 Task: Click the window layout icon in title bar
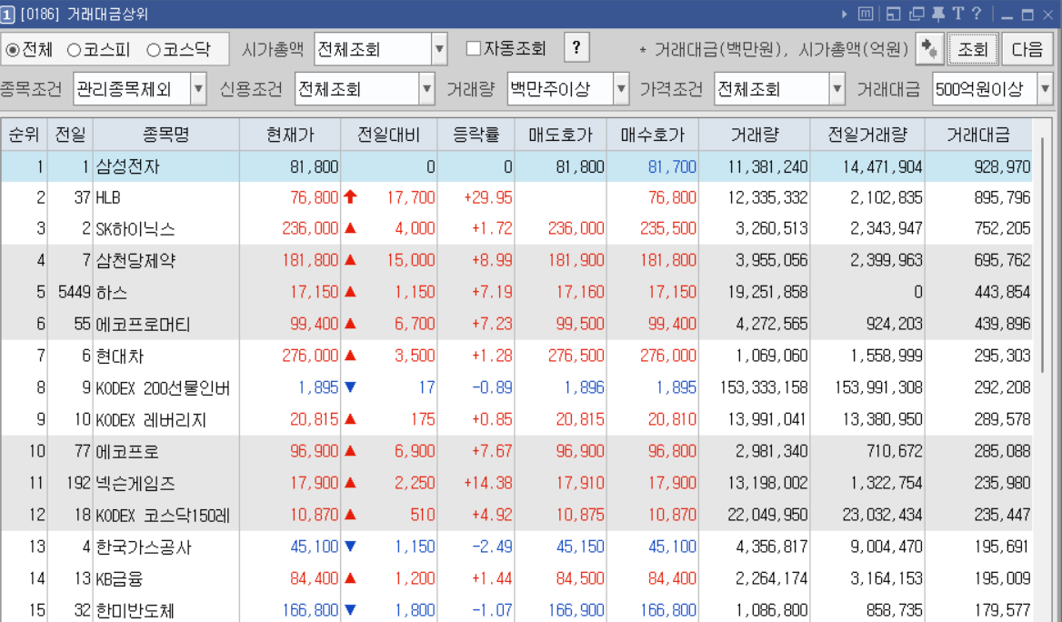(893, 14)
